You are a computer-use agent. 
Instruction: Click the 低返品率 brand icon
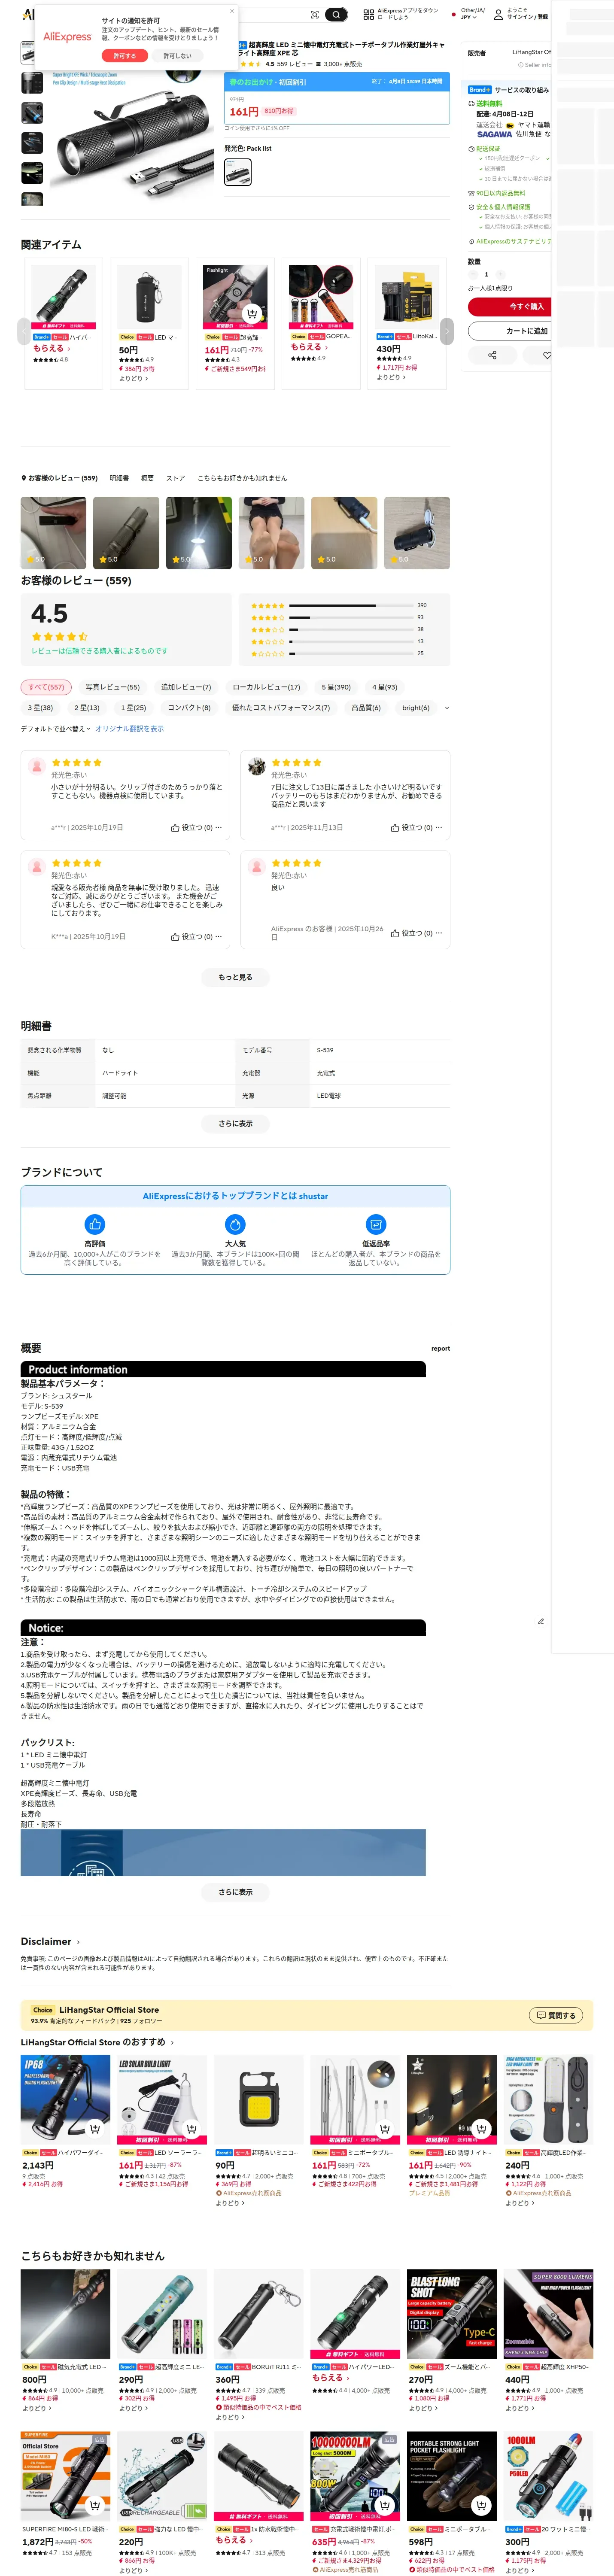pos(376,1224)
